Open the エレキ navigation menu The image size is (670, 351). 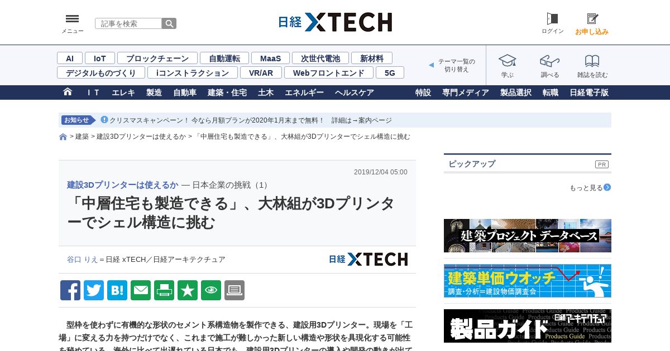[123, 92]
